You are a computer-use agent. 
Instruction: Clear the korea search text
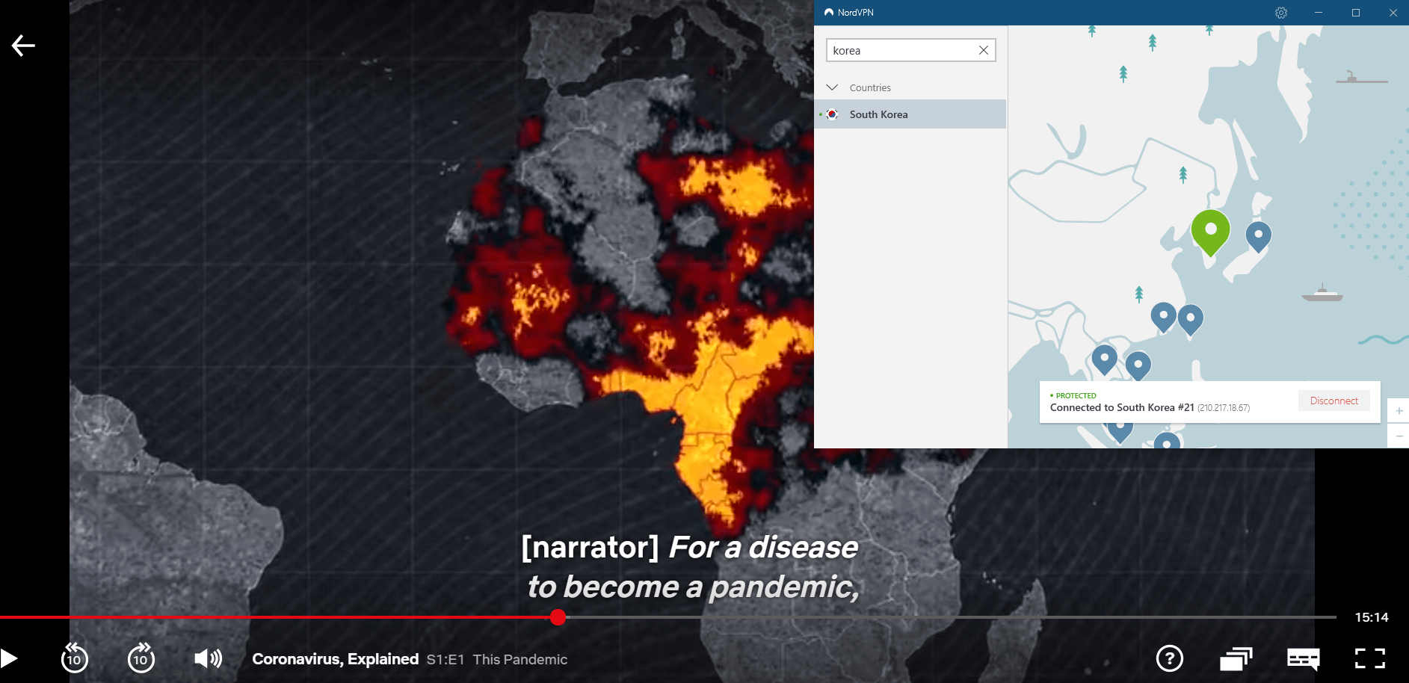click(984, 50)
